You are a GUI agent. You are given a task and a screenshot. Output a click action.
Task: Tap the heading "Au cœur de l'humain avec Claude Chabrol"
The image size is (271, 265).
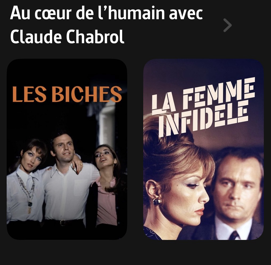point(106,25)
